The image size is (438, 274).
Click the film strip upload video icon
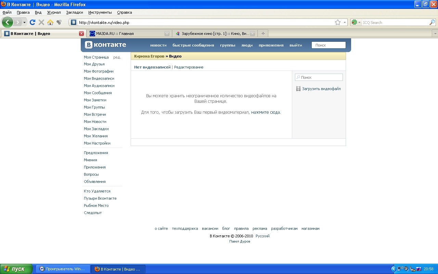point(298,89)
